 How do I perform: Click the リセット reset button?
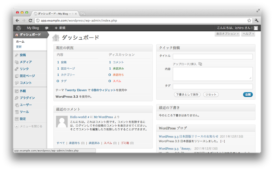211,95
